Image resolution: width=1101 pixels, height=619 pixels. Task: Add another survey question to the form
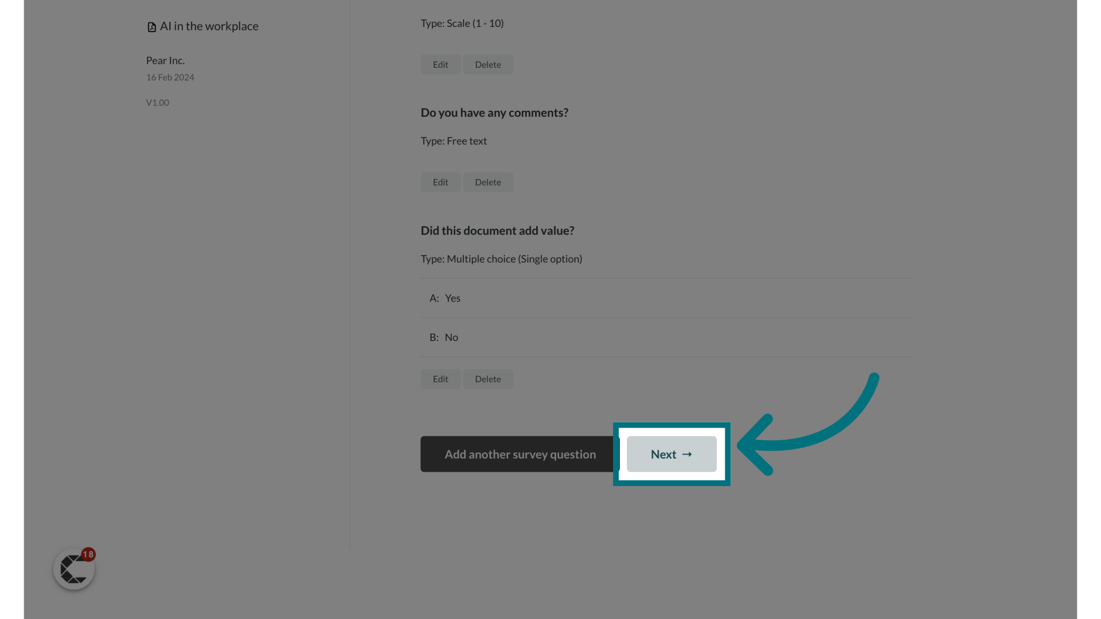click(x=520, y=453)
